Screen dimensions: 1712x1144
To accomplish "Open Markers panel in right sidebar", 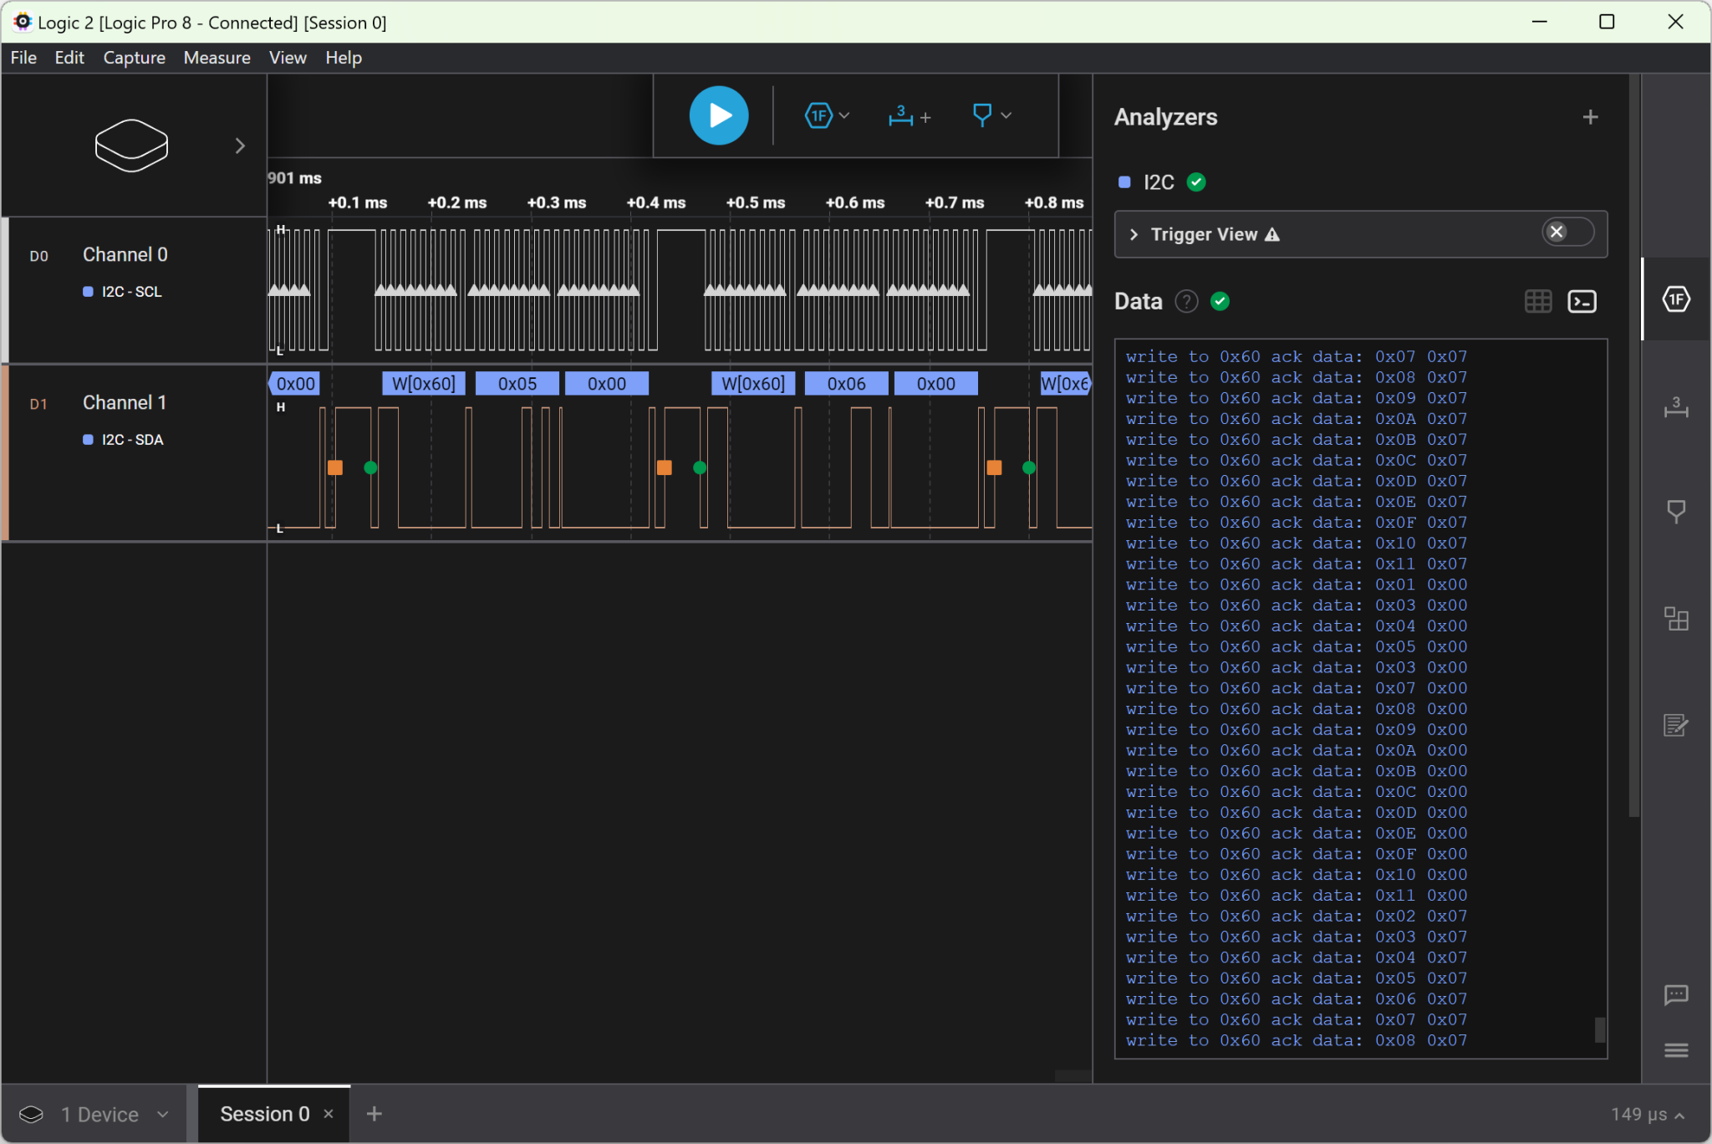I will pos(1675,511).
